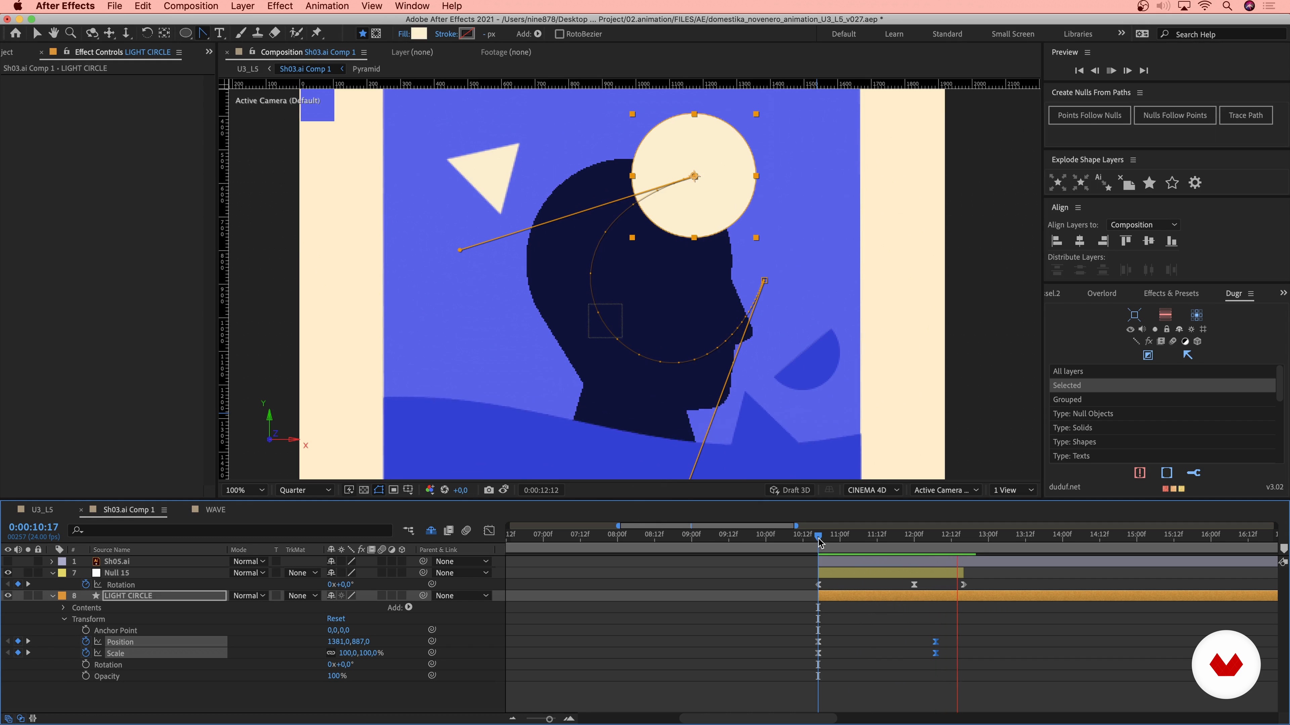The height and width of the screenshot is (725, 1290).
Task: Click the timeline layer search field
Action: tap(230, 530)
